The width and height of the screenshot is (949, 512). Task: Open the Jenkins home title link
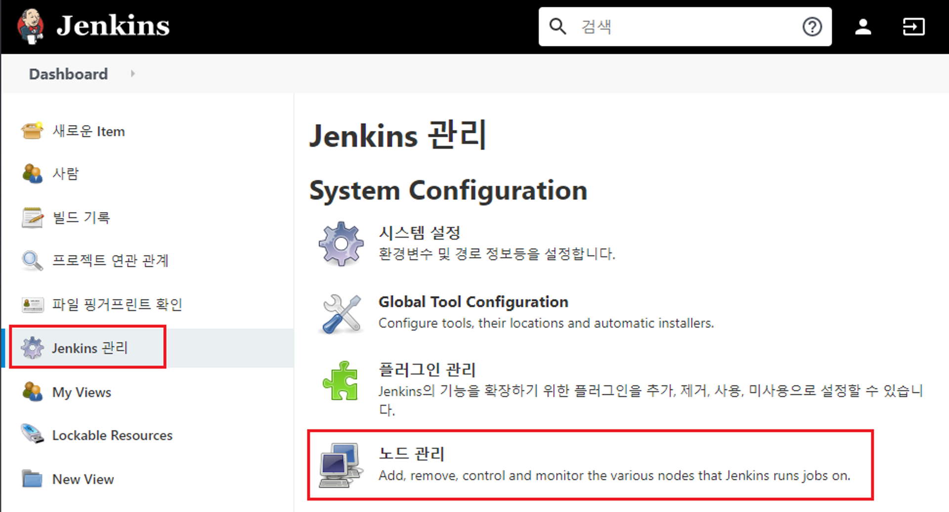tap(113, 26)
